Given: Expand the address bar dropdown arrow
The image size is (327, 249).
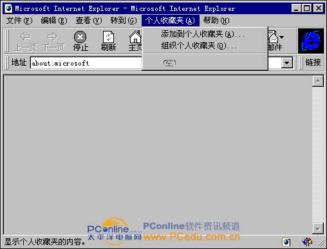Looking at the screenshot, I should click(x=287, y=63).
